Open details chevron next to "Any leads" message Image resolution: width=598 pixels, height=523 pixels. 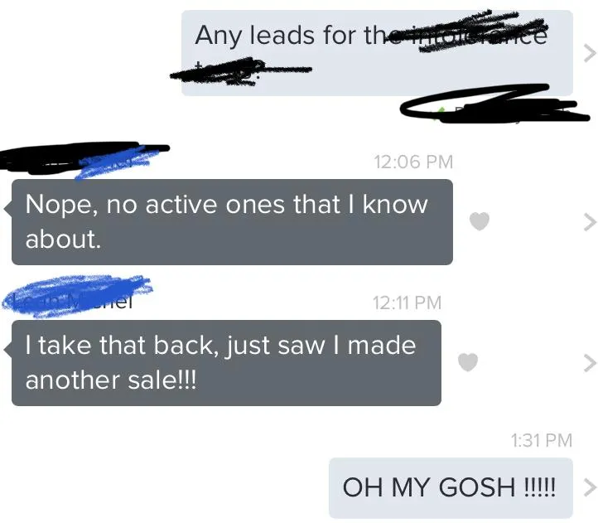coord(590,53)
